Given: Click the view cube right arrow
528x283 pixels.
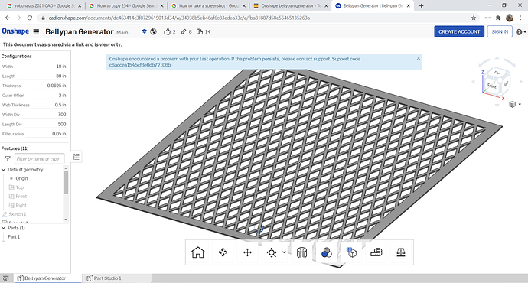Looking at the screenshot, I should pos(520,81).
